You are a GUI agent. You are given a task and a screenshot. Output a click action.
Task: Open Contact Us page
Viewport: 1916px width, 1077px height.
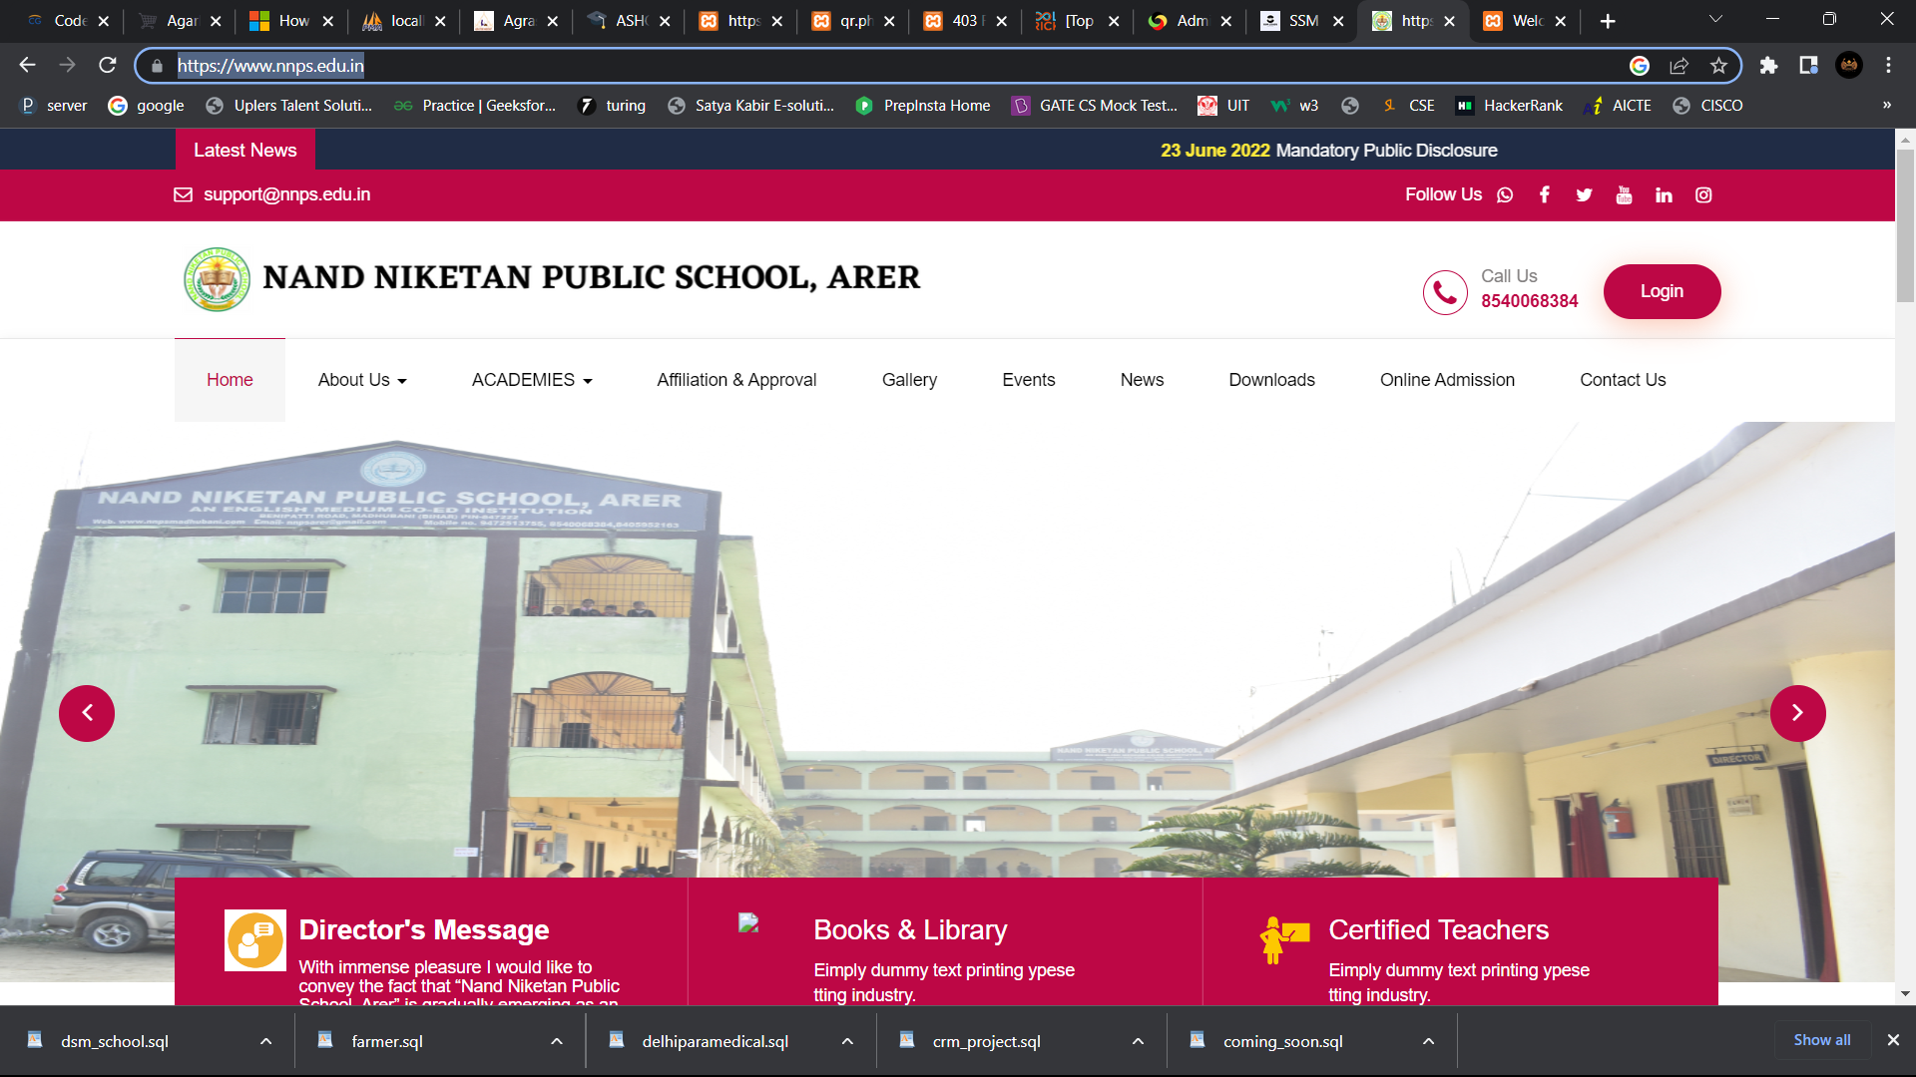tap(1623, 380)
